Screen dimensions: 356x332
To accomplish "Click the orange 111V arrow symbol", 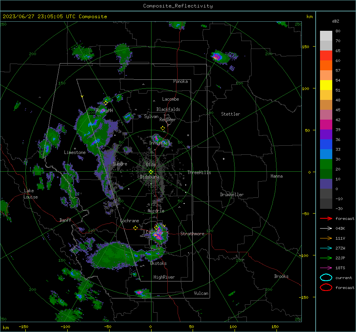I will pyautogui.click(x=326, y=238).
